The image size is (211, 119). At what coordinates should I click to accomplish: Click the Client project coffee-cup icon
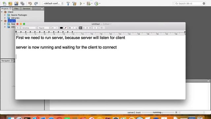pyautogui.click(x=5, y=12)
